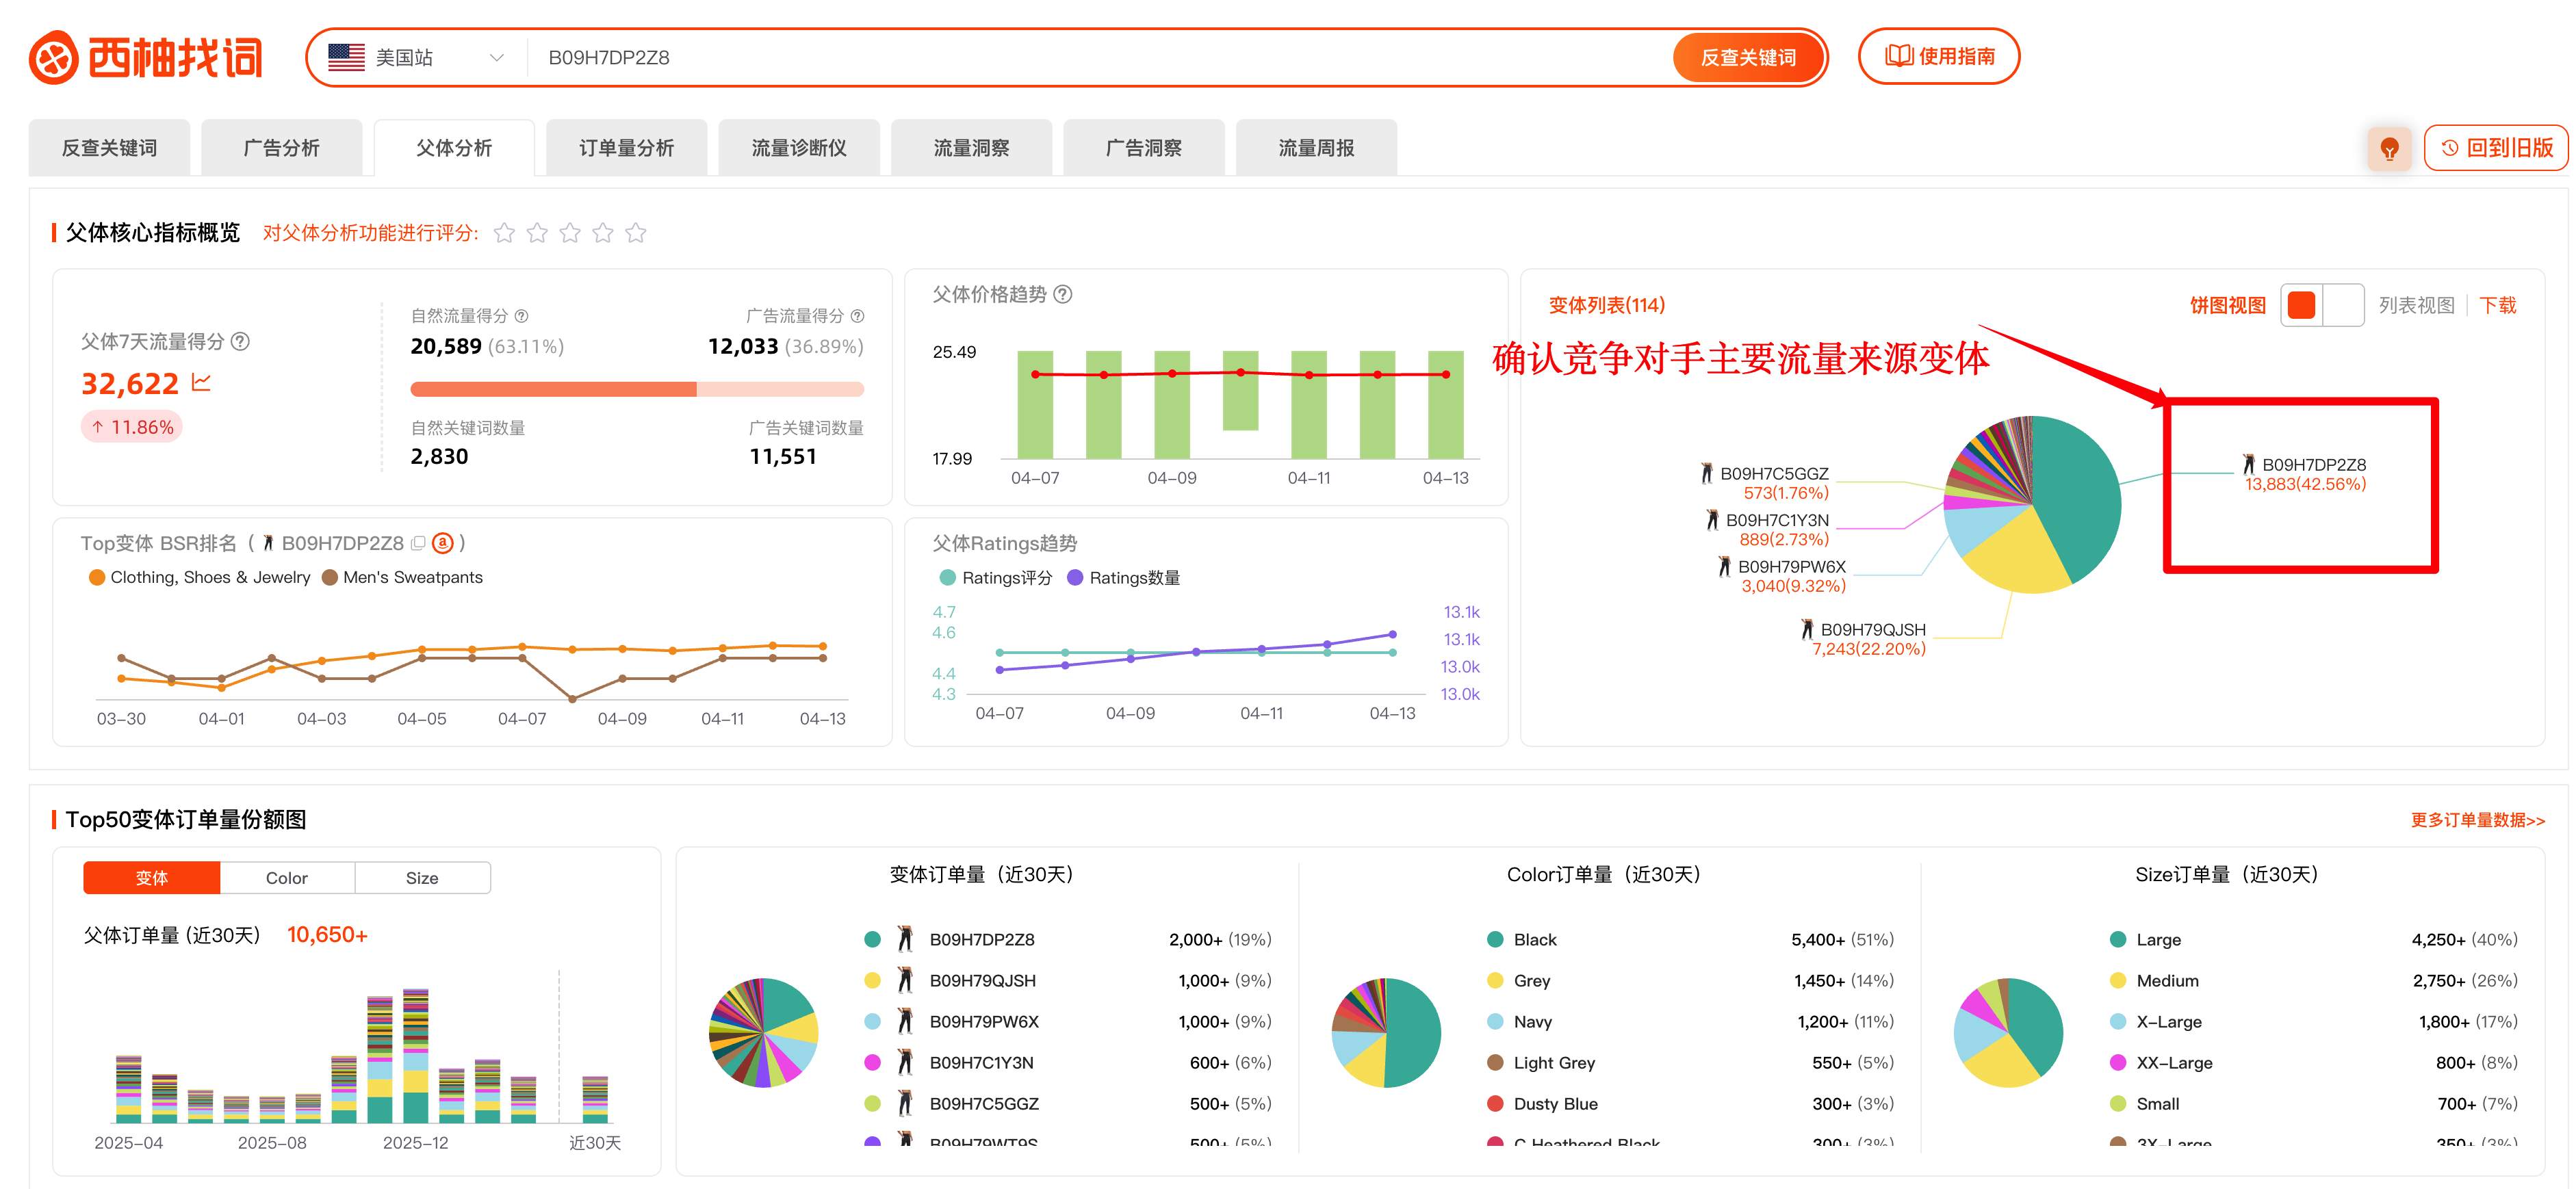Click the copy icon beside B09H7DP2Z8 in Top变体 BSR排名

point(418,543)
